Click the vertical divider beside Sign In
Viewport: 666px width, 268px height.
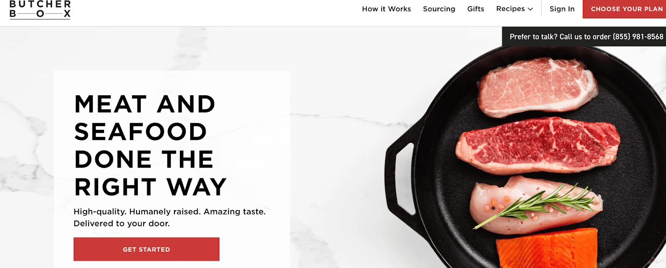point(541,9)
